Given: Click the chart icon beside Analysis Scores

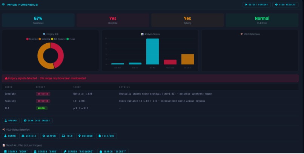Looking at the screenshot, I should (x=142, y=34).
